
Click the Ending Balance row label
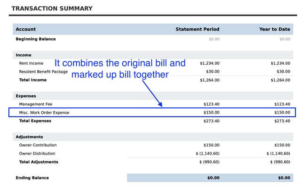[x=32, y=178]
